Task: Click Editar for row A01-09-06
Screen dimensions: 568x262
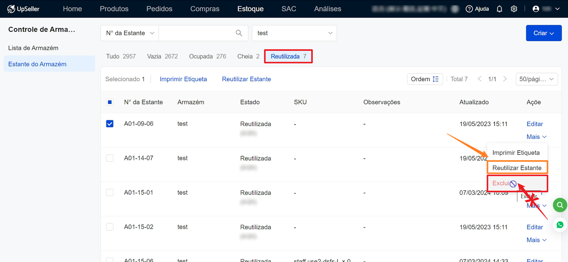Action: pos(535,124)
